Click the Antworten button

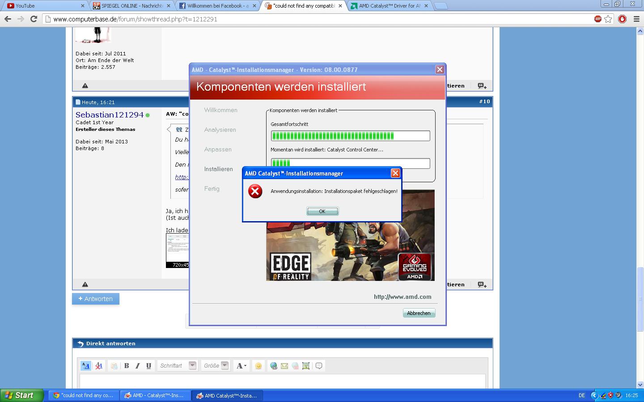click(x=96, y=299)
